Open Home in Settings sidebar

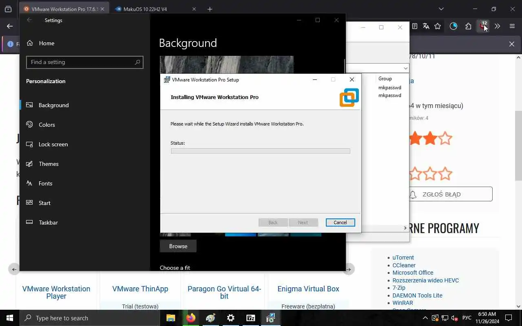[x=46, y=43]
